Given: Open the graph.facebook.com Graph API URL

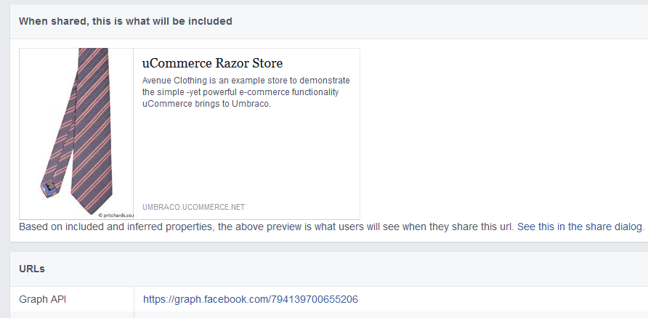Looking at the screenshot, I should pyautogui.click(x=251, y=299).
